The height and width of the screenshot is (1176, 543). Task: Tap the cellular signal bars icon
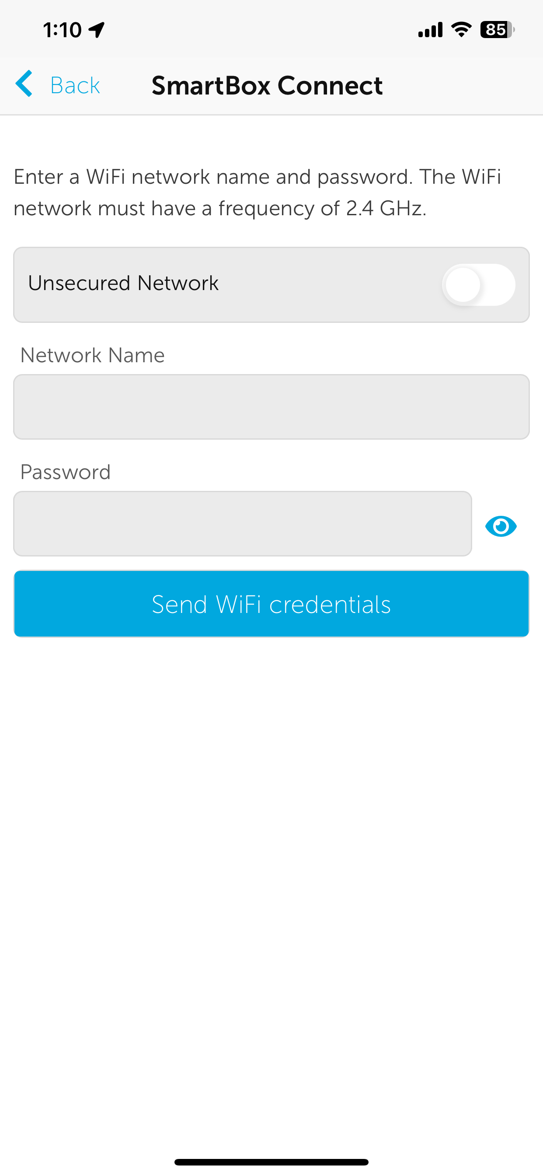pyautogui.click(x=430, y=30)
